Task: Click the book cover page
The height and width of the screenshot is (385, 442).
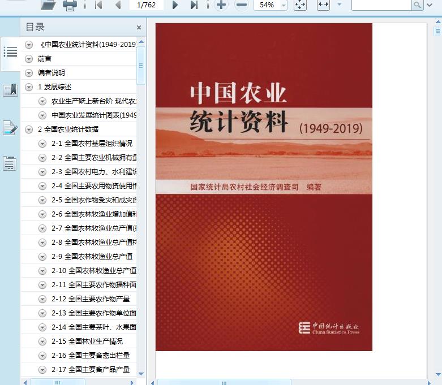Action: (264, 187)
